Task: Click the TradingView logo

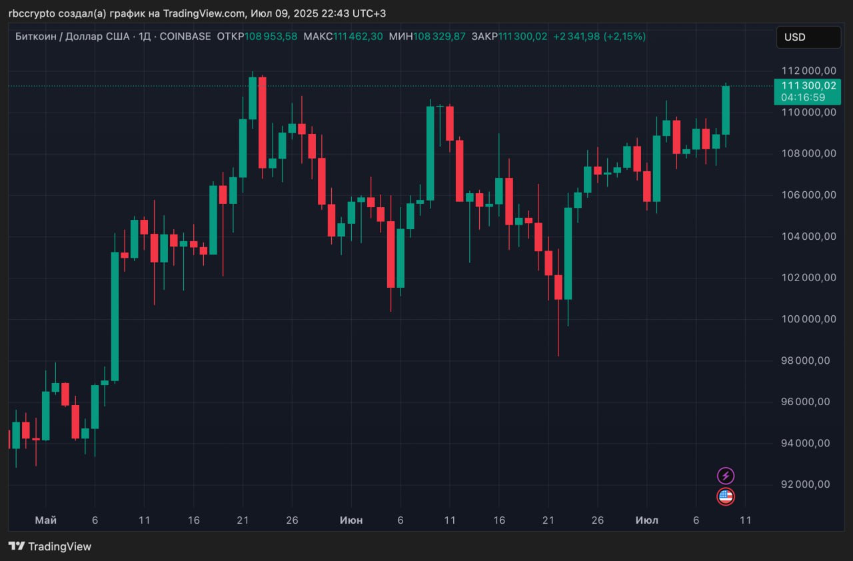Action: coord(50,546)
